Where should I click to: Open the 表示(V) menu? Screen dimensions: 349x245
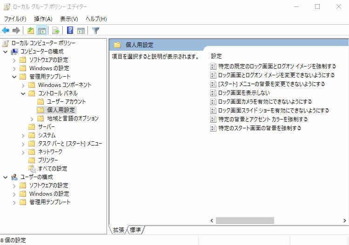(69, 19)
